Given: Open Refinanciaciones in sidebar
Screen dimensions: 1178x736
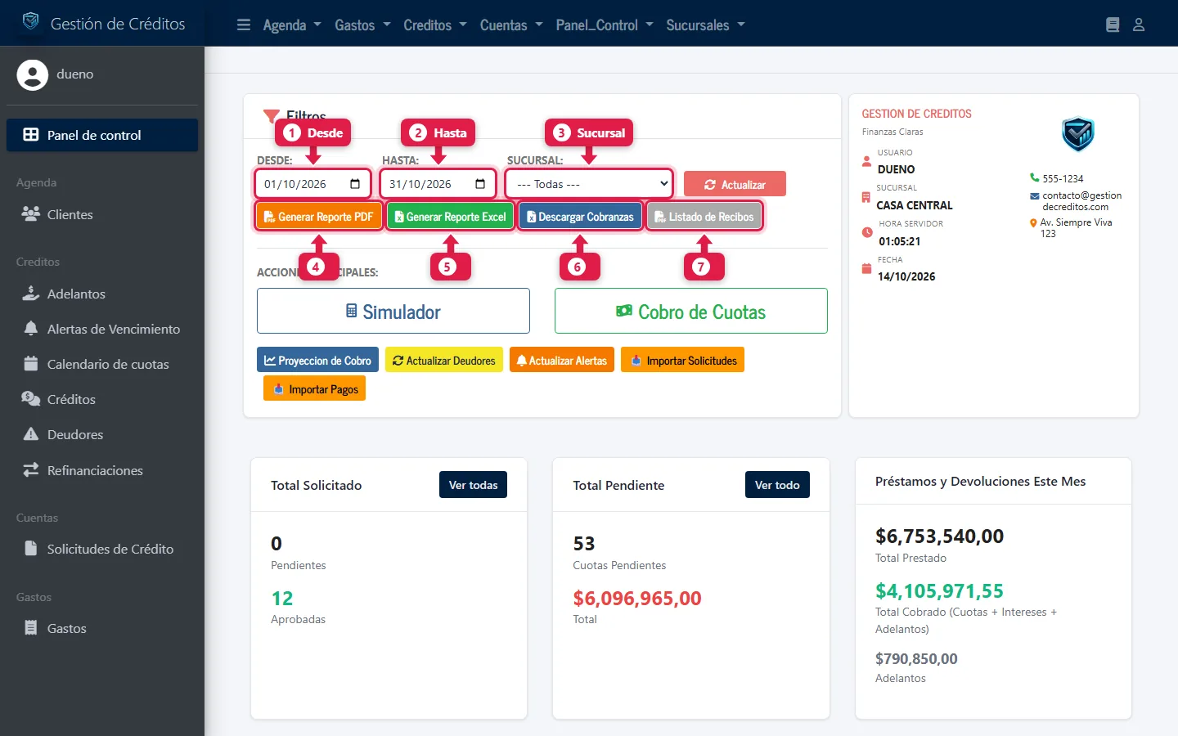Looking at the screenshot, I should pyautogui.click(x=102, y=470).
